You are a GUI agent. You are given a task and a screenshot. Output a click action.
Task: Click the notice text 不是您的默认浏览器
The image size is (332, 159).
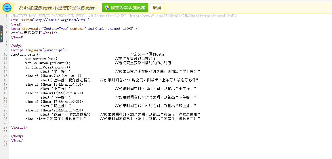click(76, 8)
